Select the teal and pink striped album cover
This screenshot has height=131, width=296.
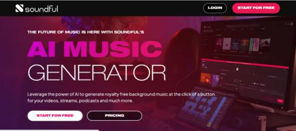254,45
